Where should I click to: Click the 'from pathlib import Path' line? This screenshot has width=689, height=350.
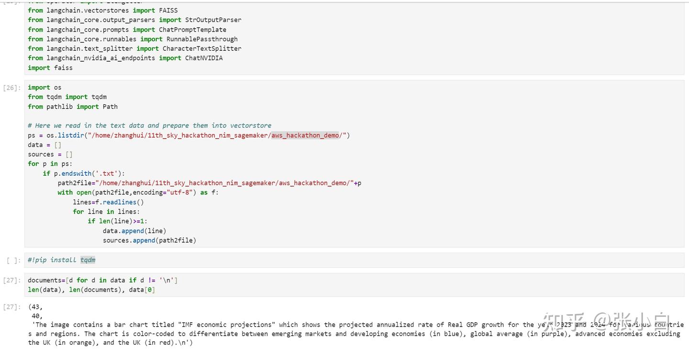pyautogui.click(x=72, y=107)
